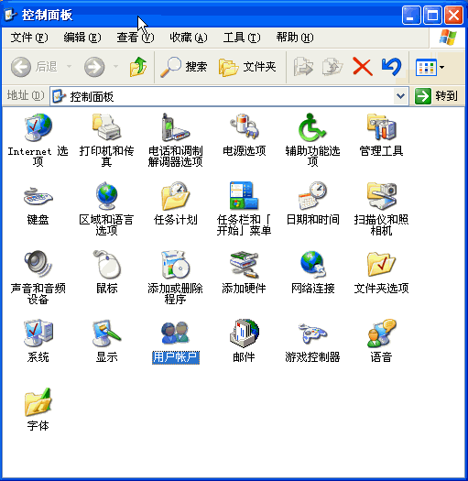468x481 pixels.
Task: Open the 电源选项 power options icon
Action: [245, 126]
